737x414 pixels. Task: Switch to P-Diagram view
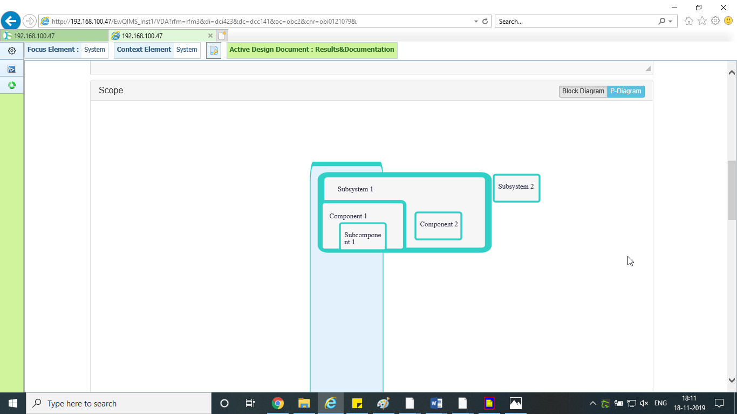point(626,91)
